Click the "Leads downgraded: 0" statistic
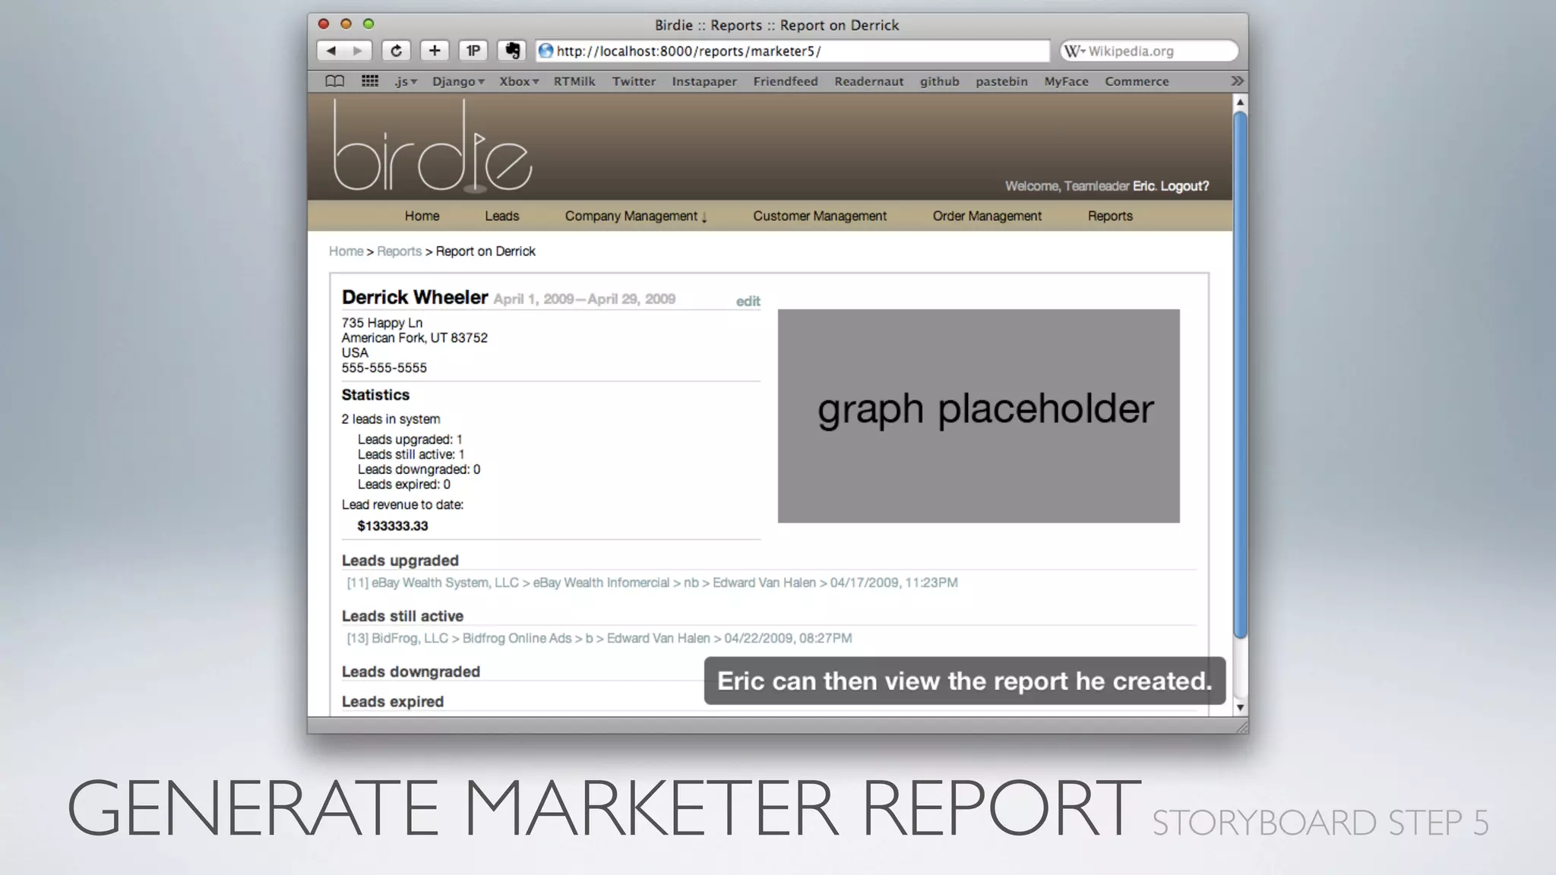The height and width of the screenshot is (875, 1556). tap(419, 469)
